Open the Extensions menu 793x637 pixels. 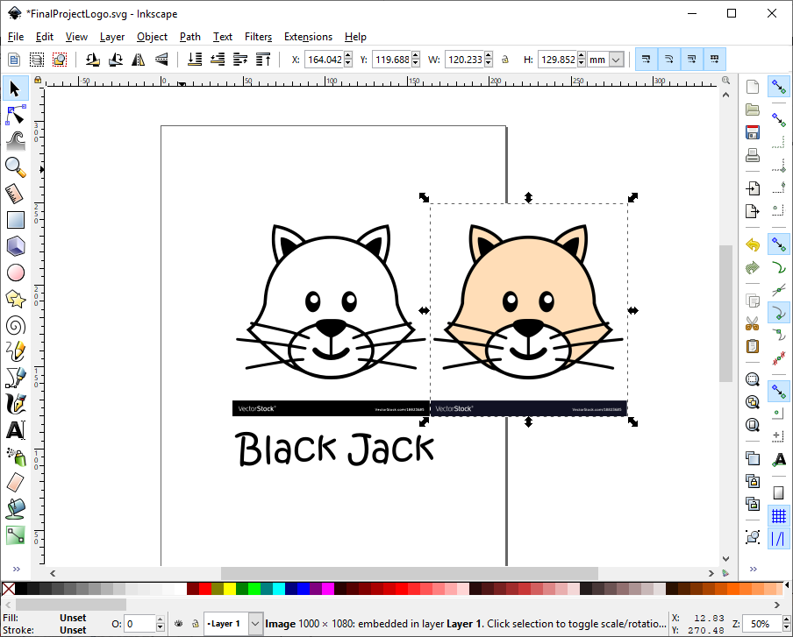pos(309,37)
